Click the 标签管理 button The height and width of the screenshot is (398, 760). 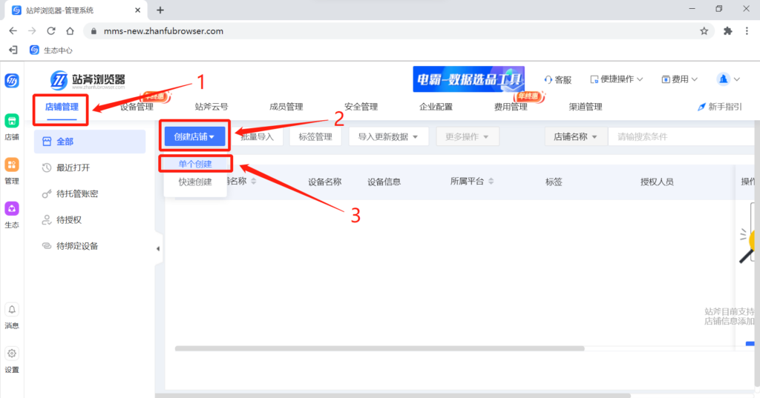315,136
